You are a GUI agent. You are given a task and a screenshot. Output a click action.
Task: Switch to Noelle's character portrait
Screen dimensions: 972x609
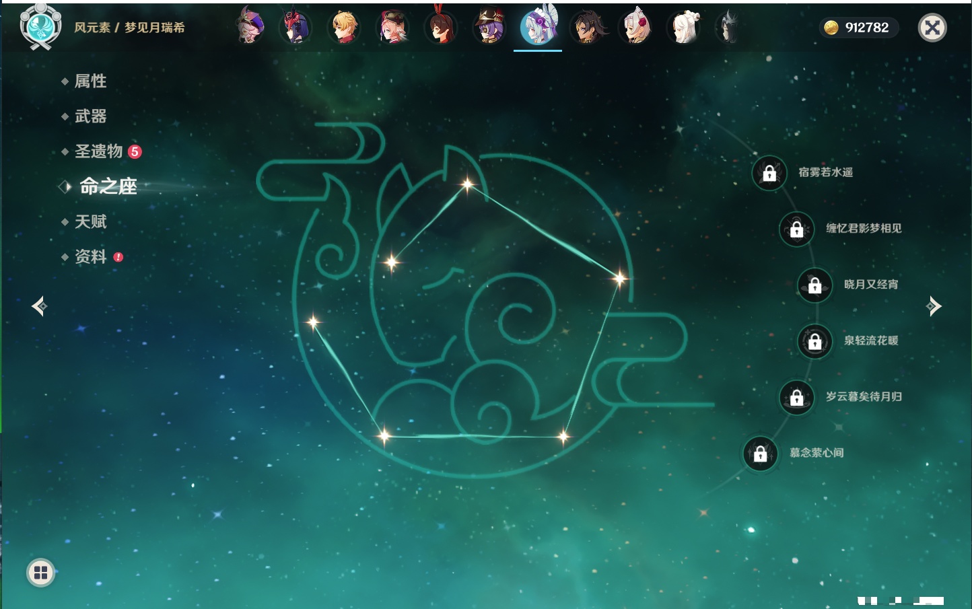(635, 28)
